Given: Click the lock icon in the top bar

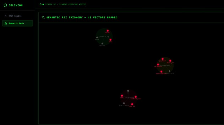Looking at the screenshot, I should click(41, 4).
